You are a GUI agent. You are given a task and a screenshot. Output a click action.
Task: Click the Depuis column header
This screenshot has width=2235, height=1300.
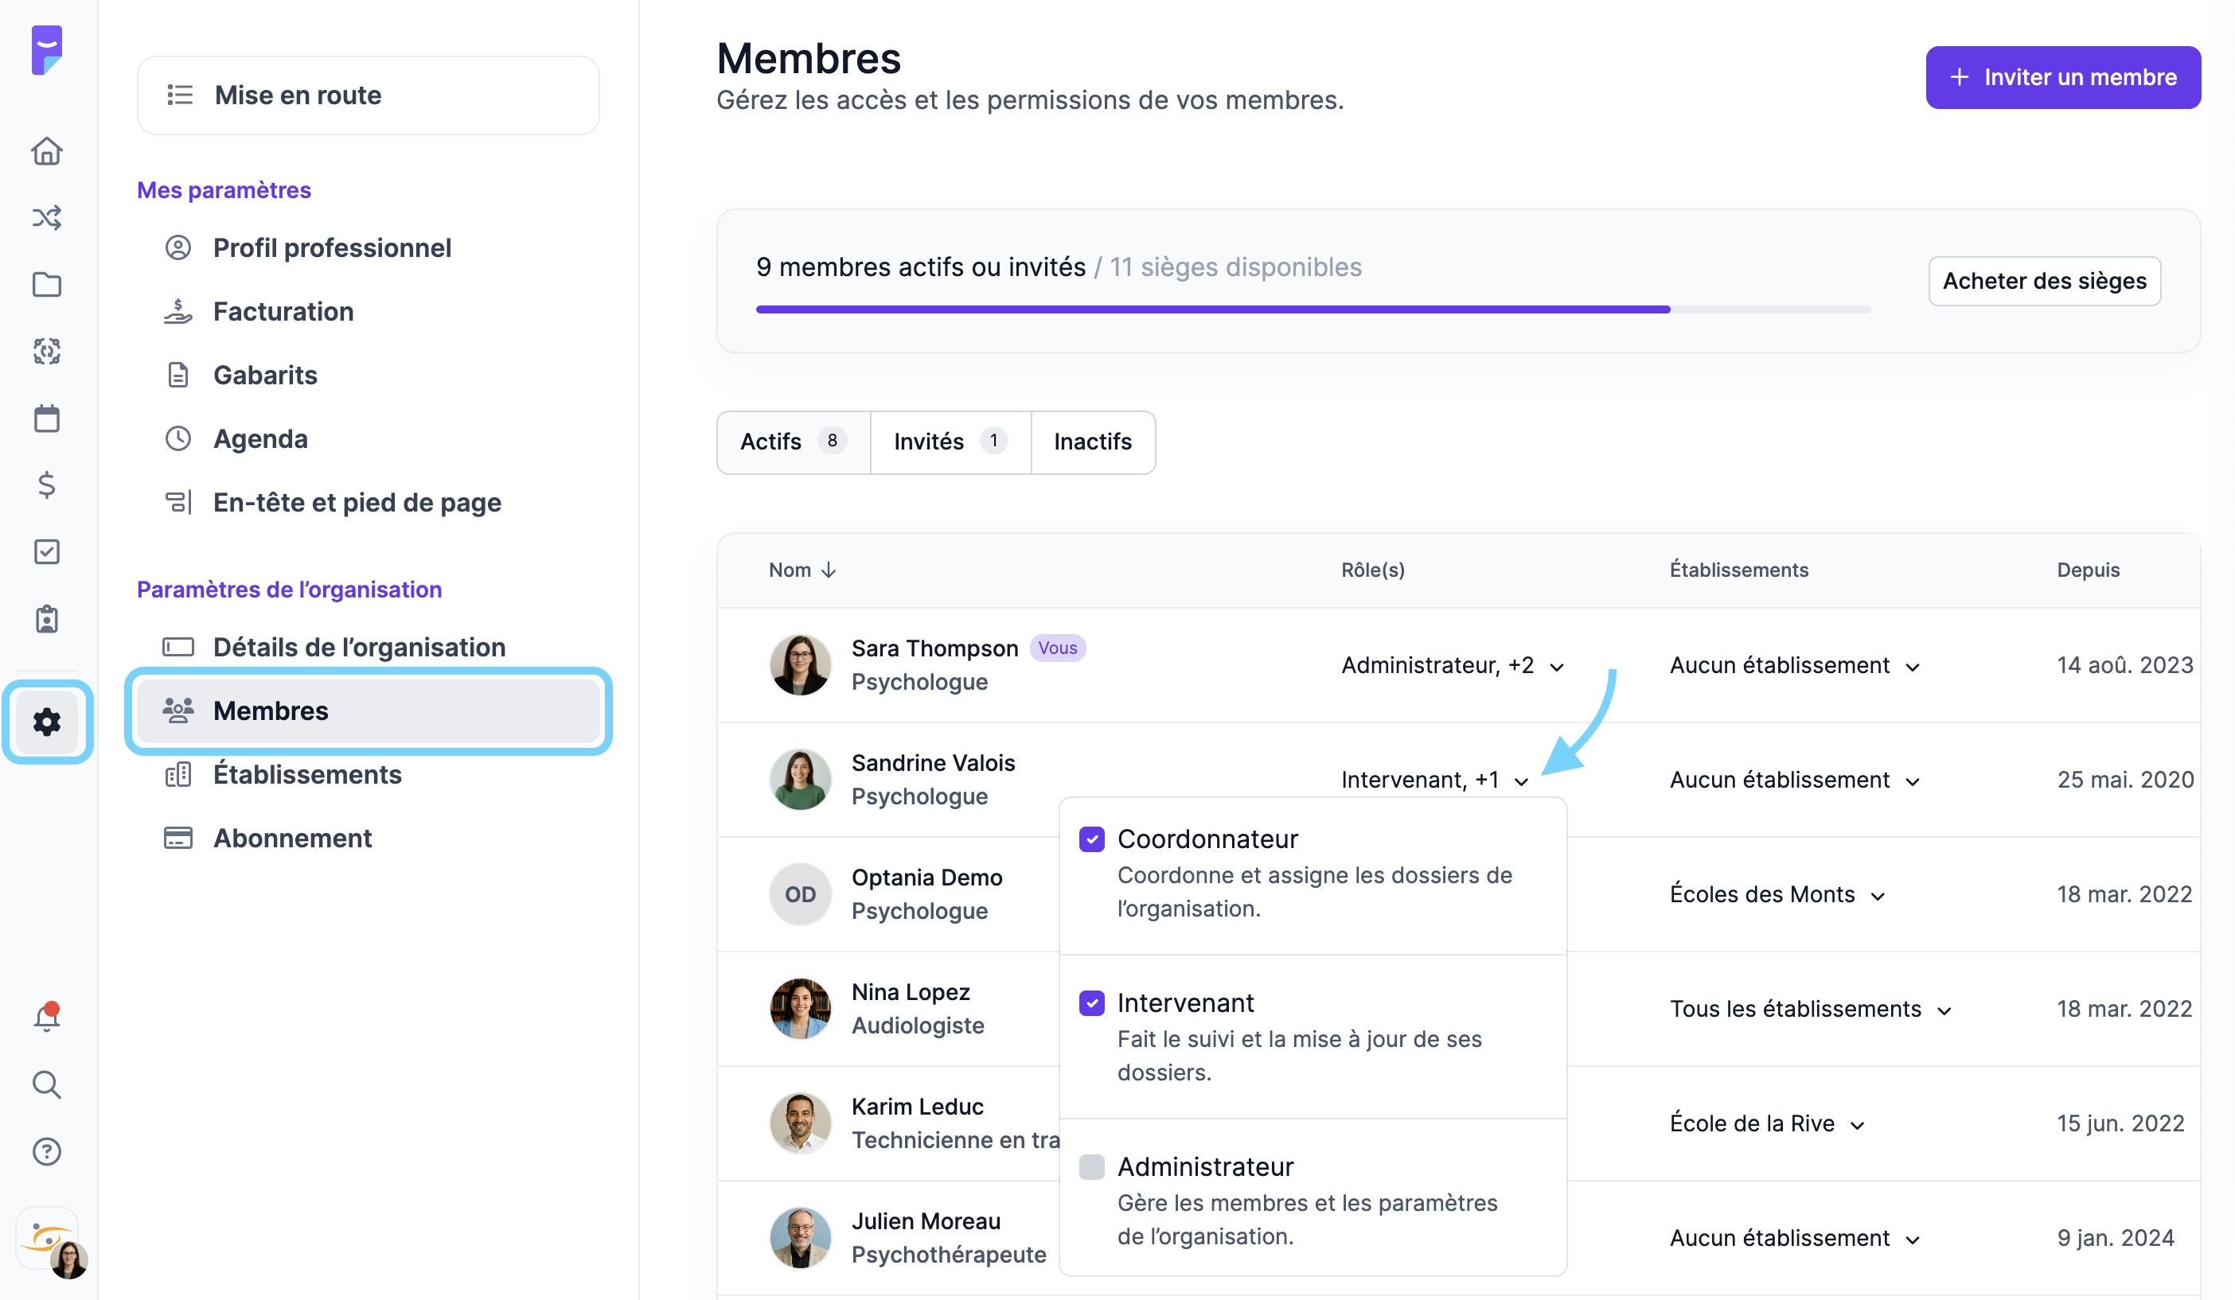click(2088, 570)
